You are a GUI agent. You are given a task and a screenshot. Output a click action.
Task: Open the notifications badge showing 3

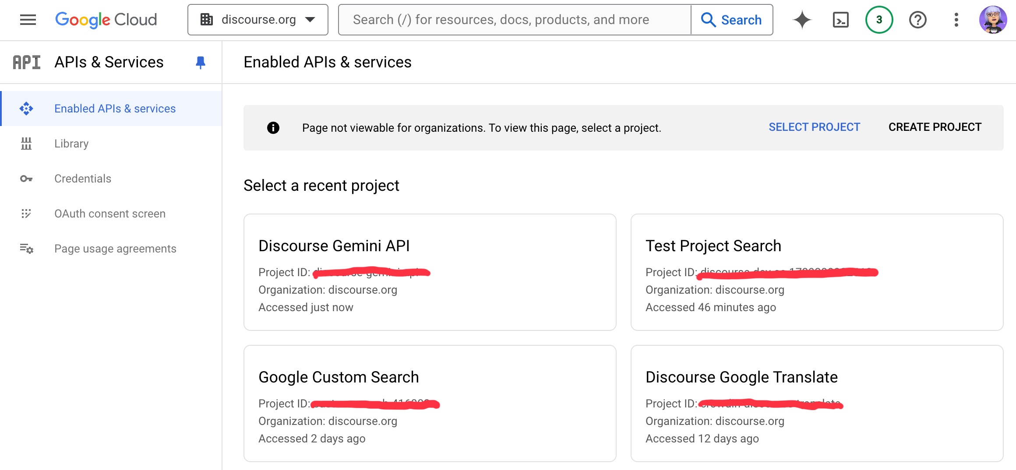click(x=879, y=20)
